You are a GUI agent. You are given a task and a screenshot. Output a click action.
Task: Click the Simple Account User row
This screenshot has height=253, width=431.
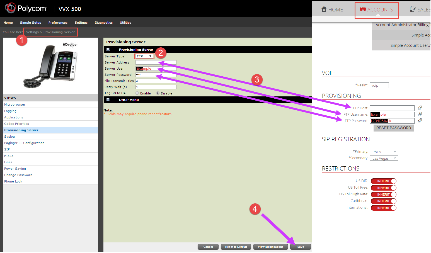[401, 45]
